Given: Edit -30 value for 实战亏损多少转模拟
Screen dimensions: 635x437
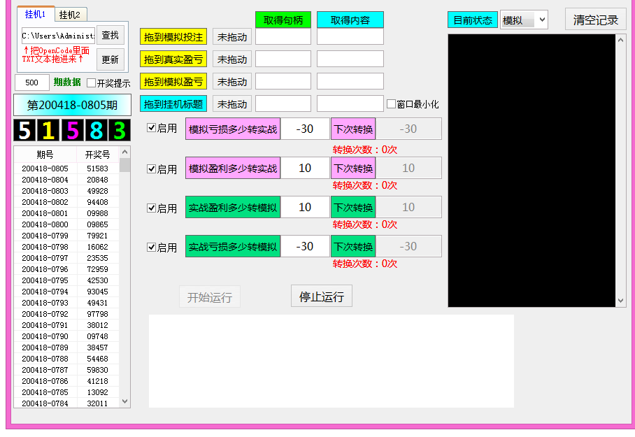Looking at the screenshot, I should click(305, 246).
